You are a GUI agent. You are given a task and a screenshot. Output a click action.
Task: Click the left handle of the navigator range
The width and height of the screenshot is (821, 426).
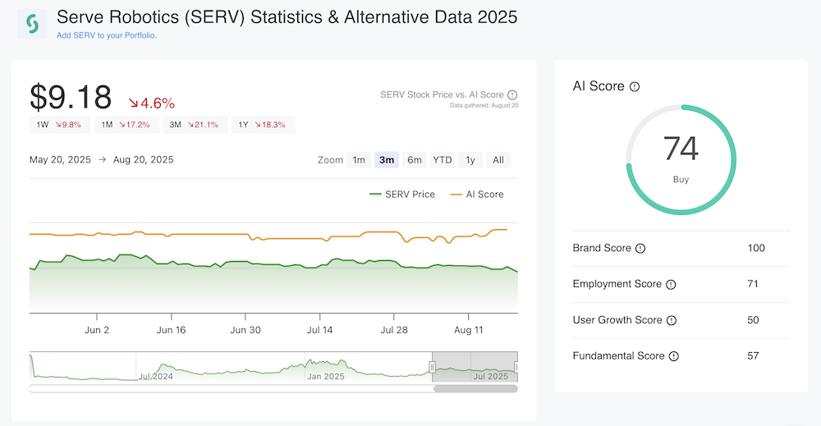point(432,367)
